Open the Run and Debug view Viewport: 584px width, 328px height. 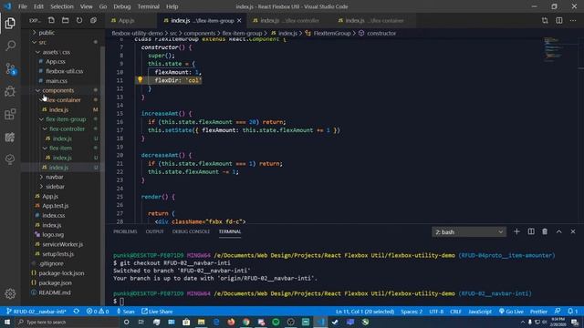[10, 91]
